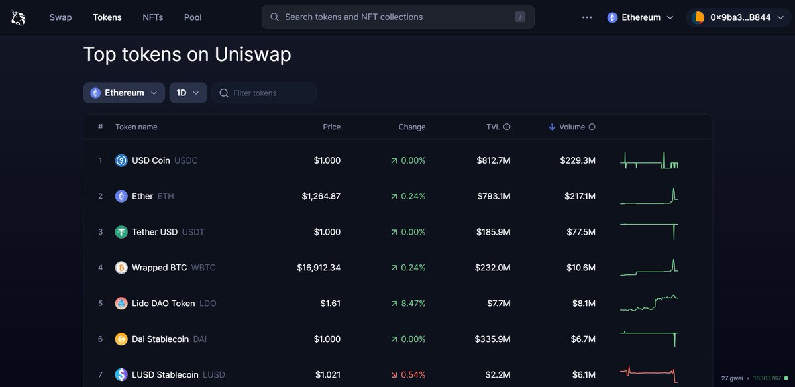Click the USD Coin token icon
Screen dimensions: 795x387
point(121,160)
